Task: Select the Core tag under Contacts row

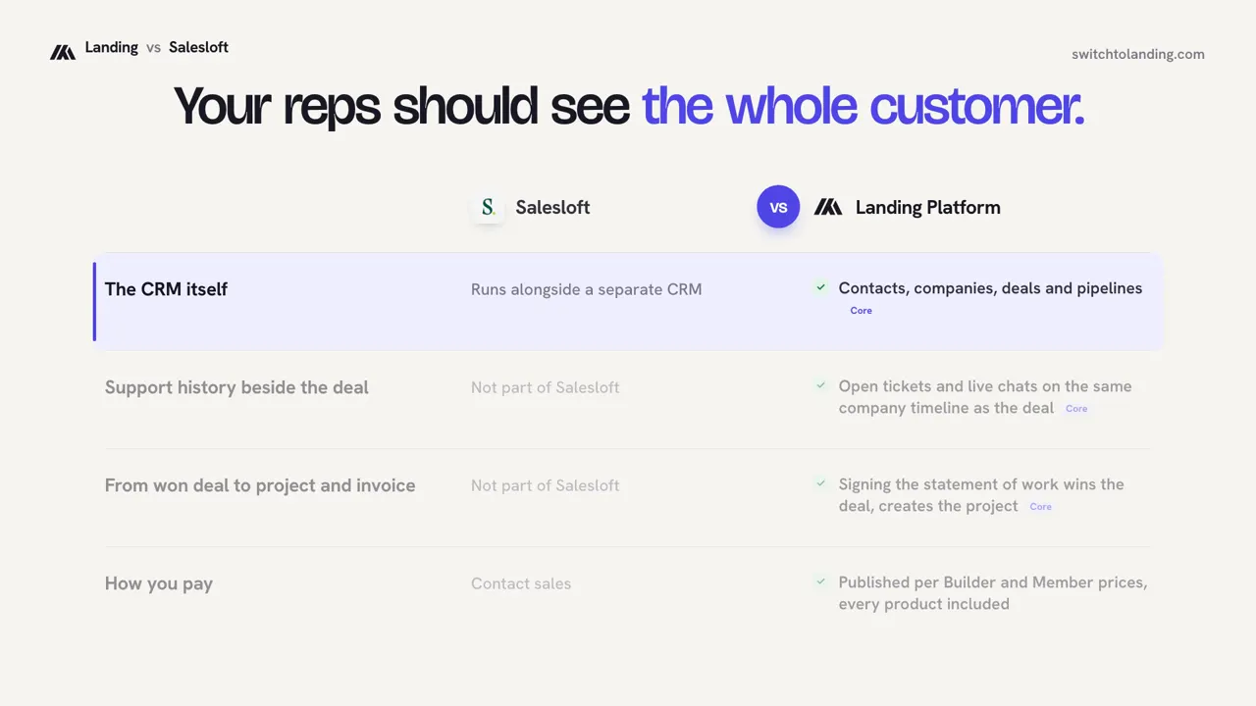Action: pyautogui.click(x=861, y=310)
